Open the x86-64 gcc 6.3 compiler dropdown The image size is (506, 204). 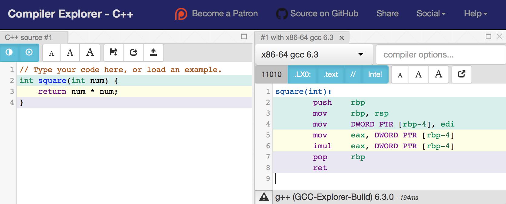(314, 54)
